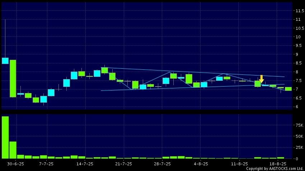The height and width of the screenshot is (171, 305).
Task: Select the 21-7-25 date label
Action: point(124,164)
